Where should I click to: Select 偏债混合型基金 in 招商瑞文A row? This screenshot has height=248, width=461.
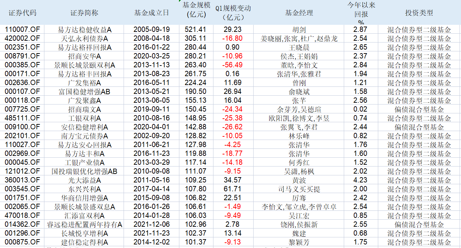(419, 109)
